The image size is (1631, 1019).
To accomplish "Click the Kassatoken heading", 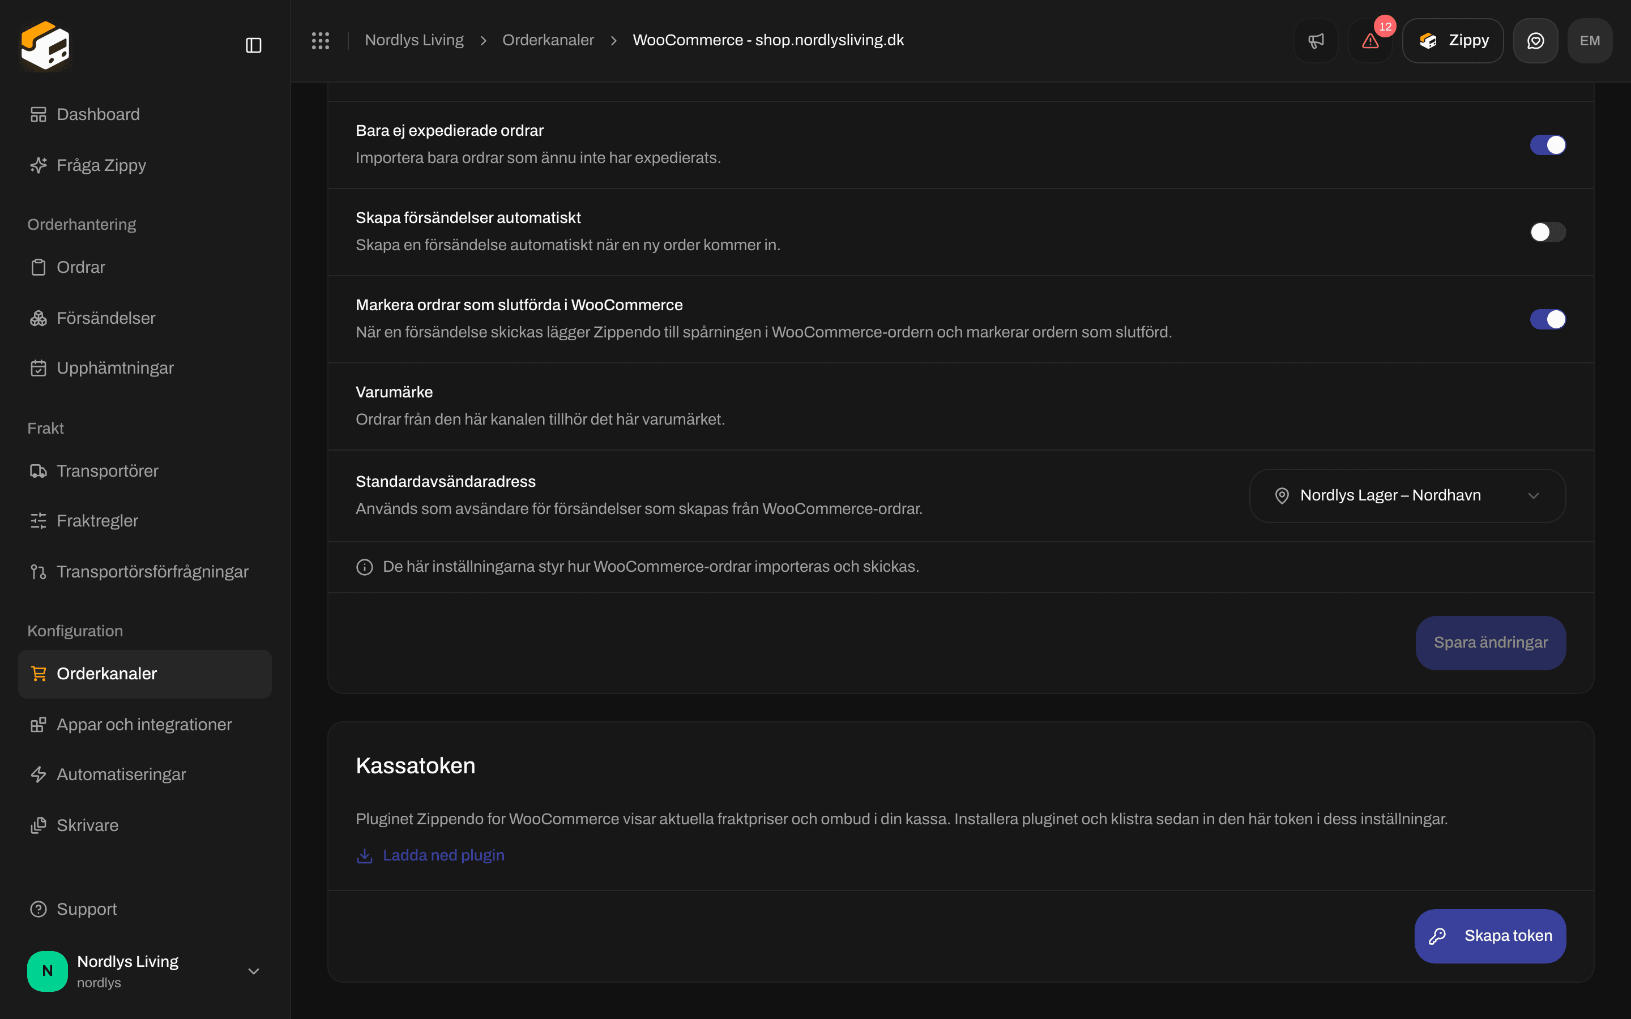I will (x=416, y=767).
